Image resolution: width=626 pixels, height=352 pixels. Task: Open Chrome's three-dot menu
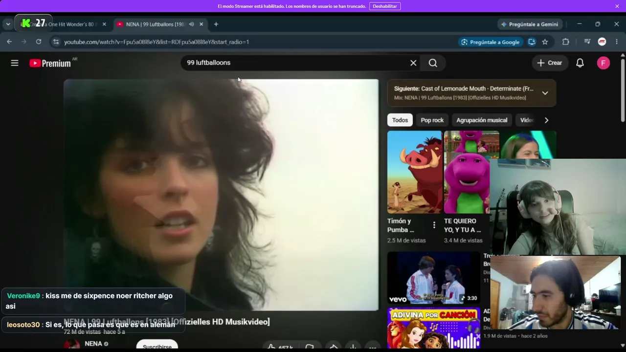point(617,42)
